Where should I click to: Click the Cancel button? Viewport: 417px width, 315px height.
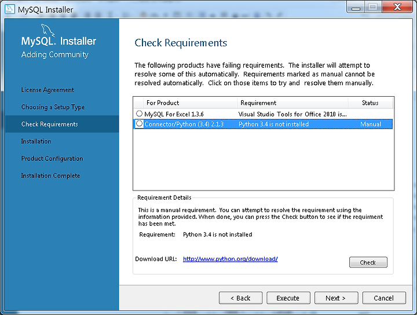pos(384,298)
